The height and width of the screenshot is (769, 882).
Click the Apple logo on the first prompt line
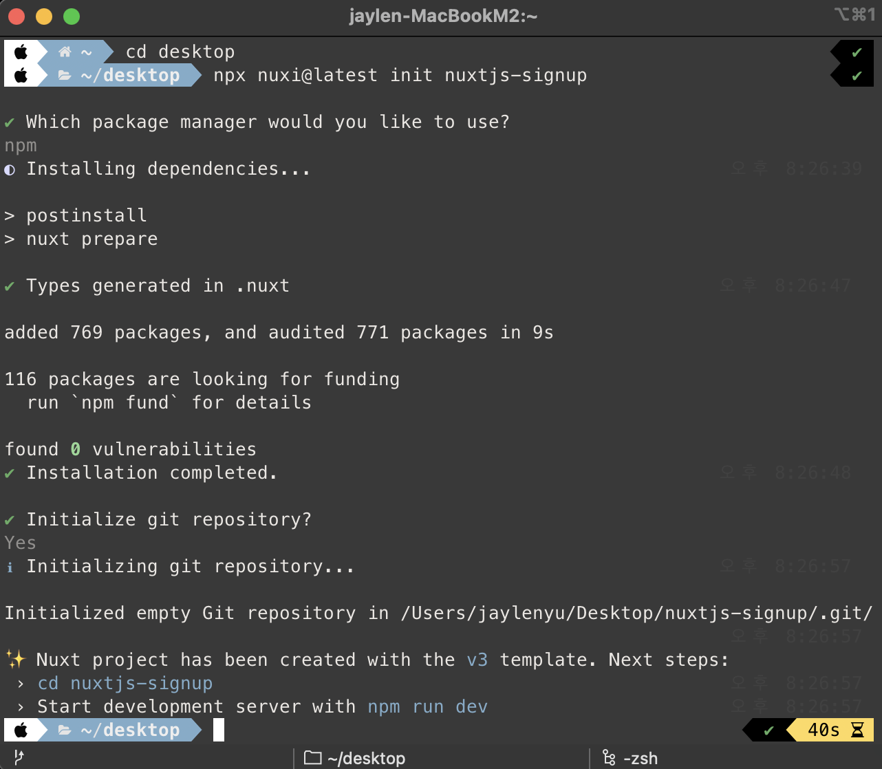click(x=21, y=52)
